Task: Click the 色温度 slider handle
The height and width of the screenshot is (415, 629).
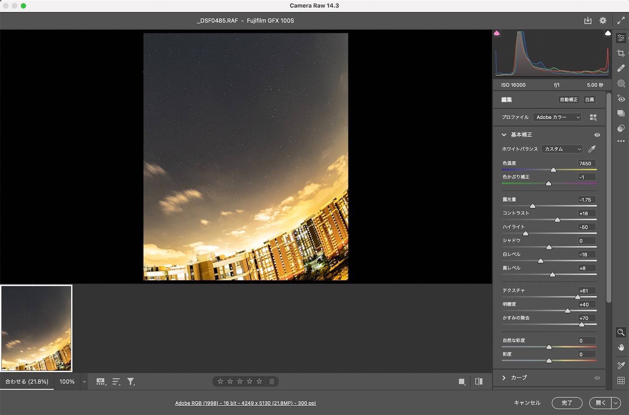Action: click(553, 170)
